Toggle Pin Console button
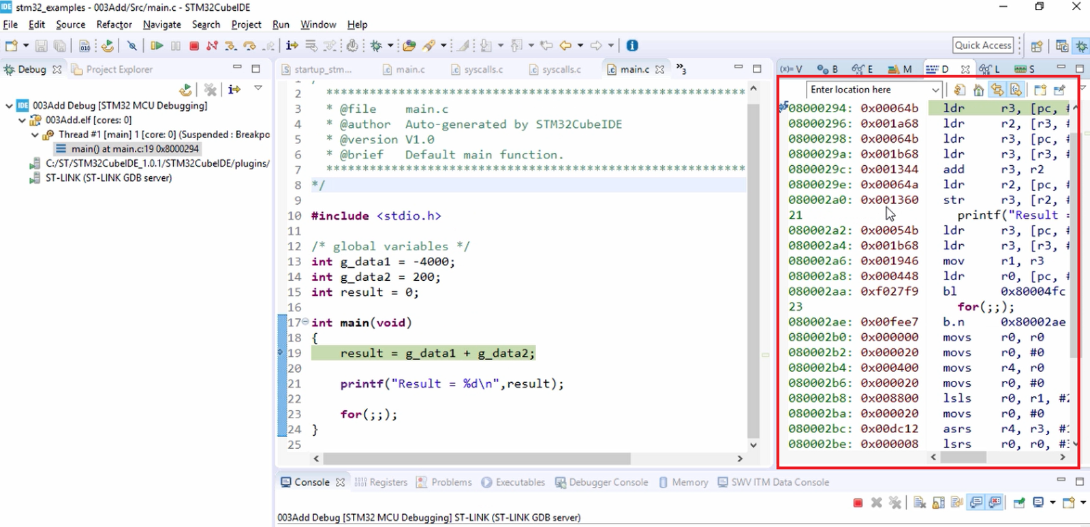This screenshot has width=1090, height=527. (1019, 503)
